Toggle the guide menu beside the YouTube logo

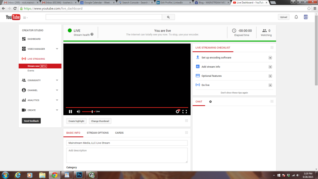click(x=24, y=17)
